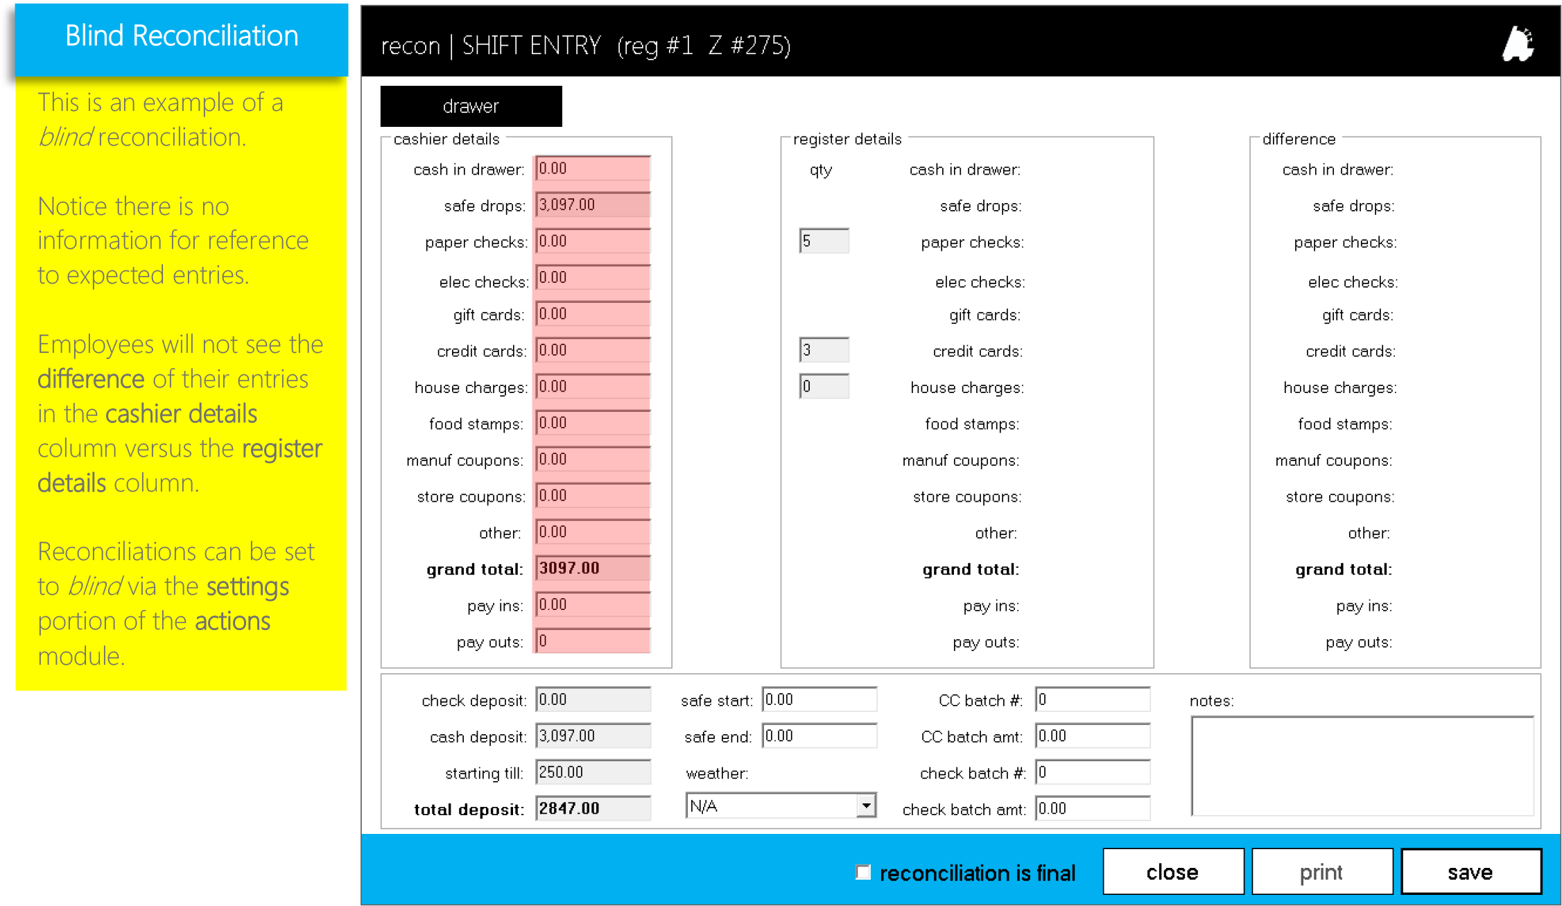
Task: Select the credit cards qty field
Action: tap(824, 350)
